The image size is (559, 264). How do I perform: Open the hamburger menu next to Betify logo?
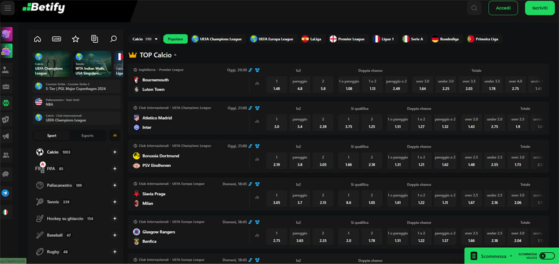[x=7, y=8]
